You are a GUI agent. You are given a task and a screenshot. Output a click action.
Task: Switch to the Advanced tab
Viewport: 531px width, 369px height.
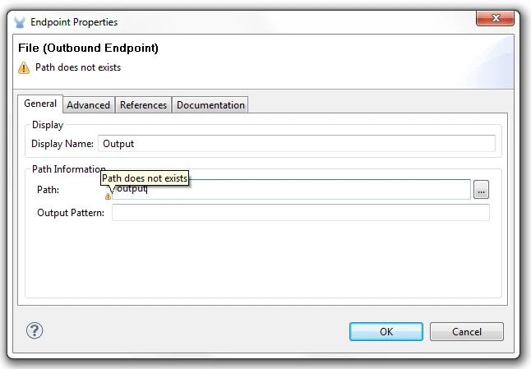88,105
